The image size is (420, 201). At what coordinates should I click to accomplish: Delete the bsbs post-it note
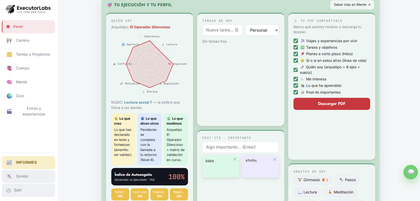[x=235, y=159]
